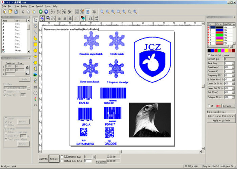237x169 pixels.
Task: Adjust the Mark Loop spinner
Action: [233, 63]
